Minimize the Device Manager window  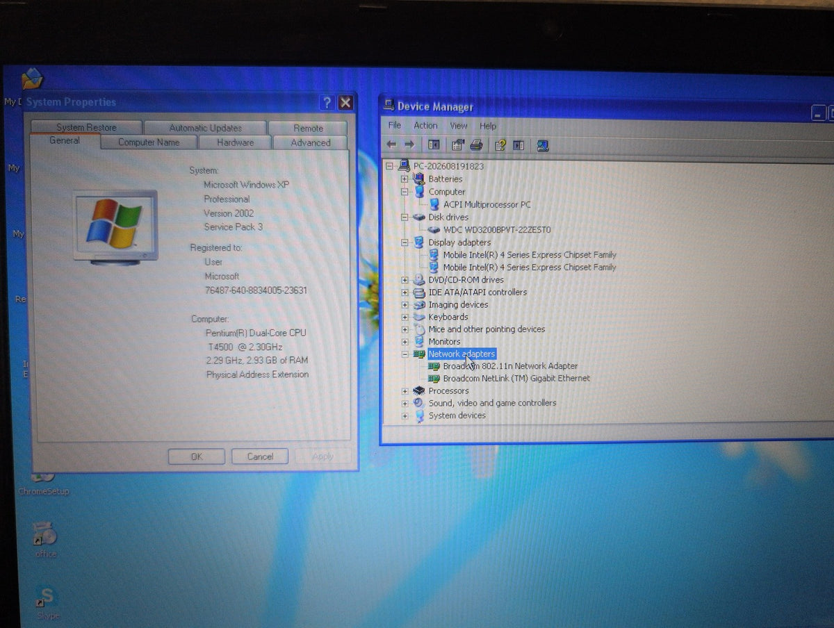819,113
